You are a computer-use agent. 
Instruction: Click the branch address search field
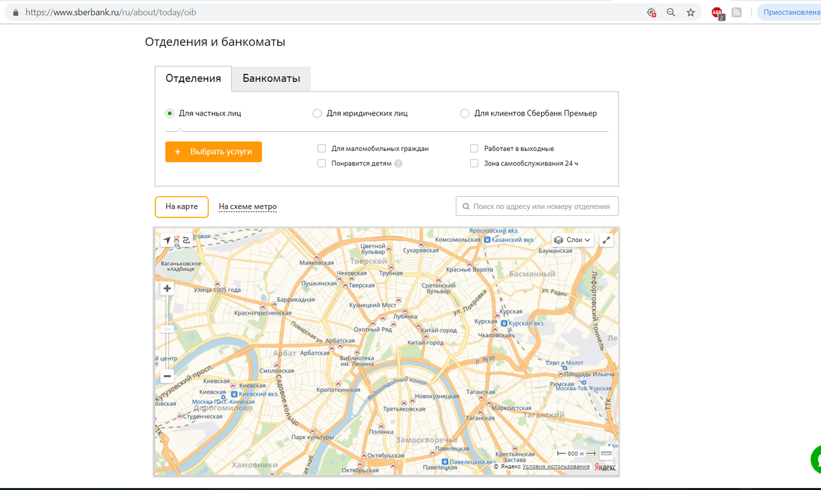click(x=537, y=206)
